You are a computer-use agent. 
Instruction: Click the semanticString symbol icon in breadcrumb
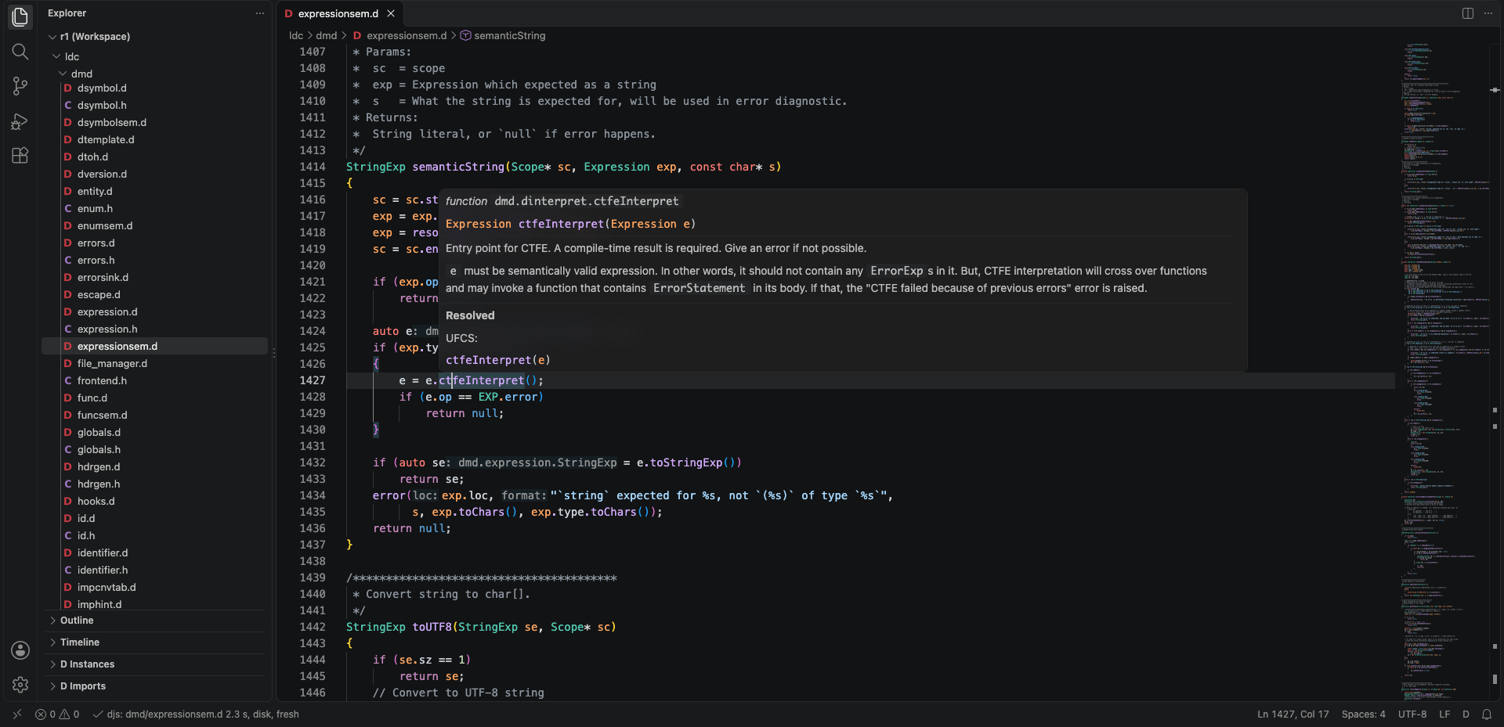tap(465, 35)
